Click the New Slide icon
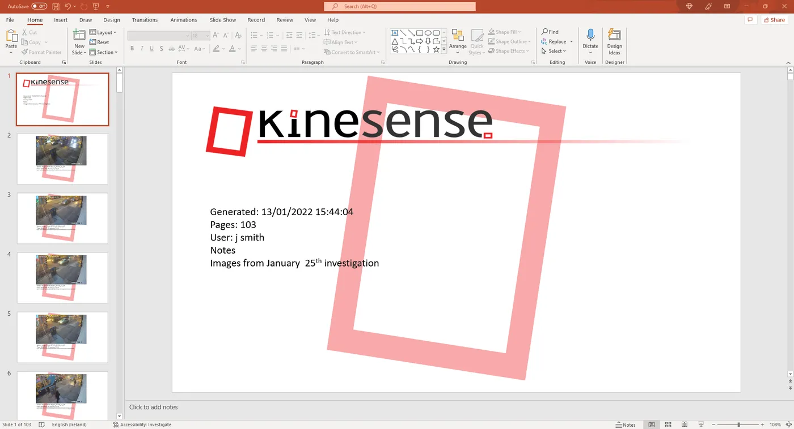This screenshot has height=429, width=794. pos(79,35)
